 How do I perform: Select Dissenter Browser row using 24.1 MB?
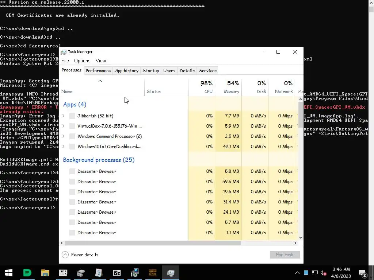pos(178,212)
